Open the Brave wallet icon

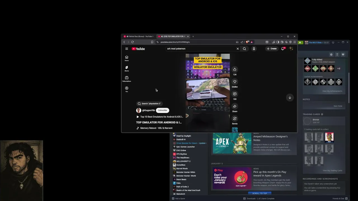[282, 42]
